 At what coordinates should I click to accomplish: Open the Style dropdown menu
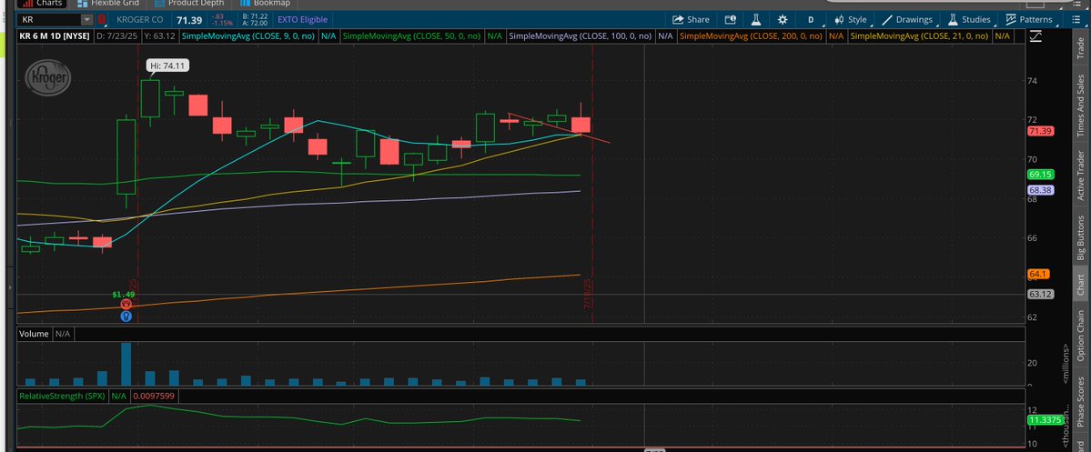850,19
